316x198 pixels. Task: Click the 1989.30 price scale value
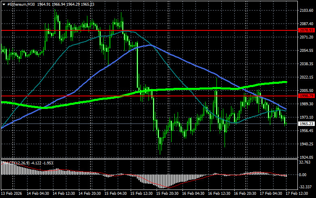306,104
